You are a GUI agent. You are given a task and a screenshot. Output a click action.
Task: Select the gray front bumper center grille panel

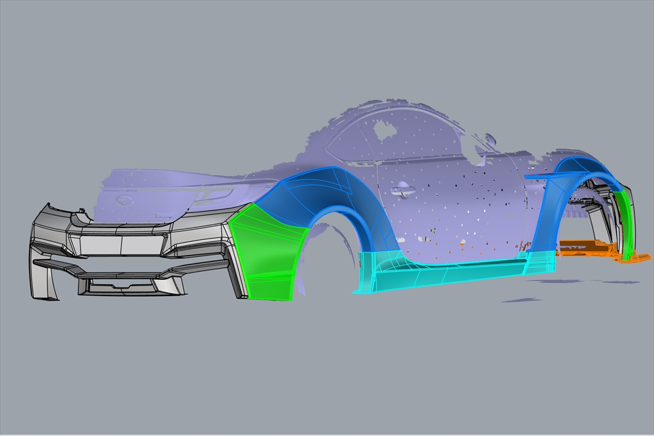[x=121, y=244]
